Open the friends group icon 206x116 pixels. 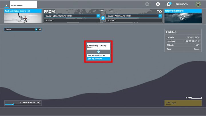click(148, 4)
